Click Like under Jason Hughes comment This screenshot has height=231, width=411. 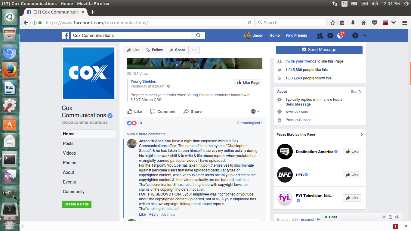pos(142,214)
